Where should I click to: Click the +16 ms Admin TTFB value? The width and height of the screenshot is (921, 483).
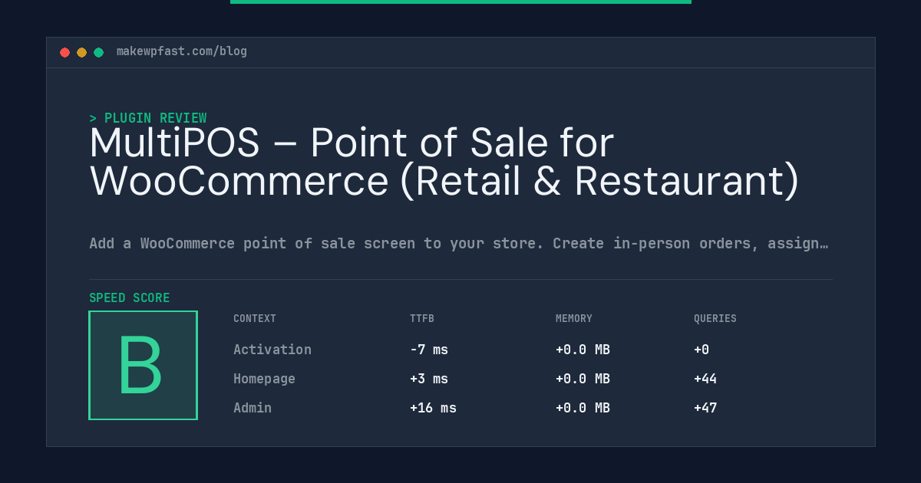(x=433, y=408)
